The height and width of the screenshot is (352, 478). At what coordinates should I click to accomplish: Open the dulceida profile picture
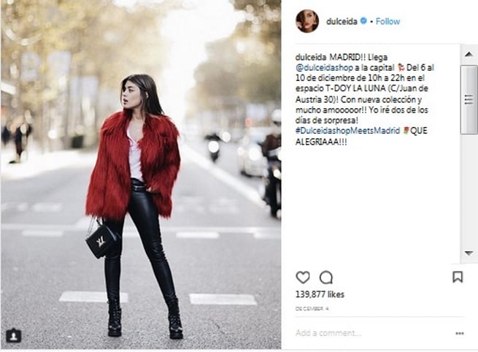point(307,21)
